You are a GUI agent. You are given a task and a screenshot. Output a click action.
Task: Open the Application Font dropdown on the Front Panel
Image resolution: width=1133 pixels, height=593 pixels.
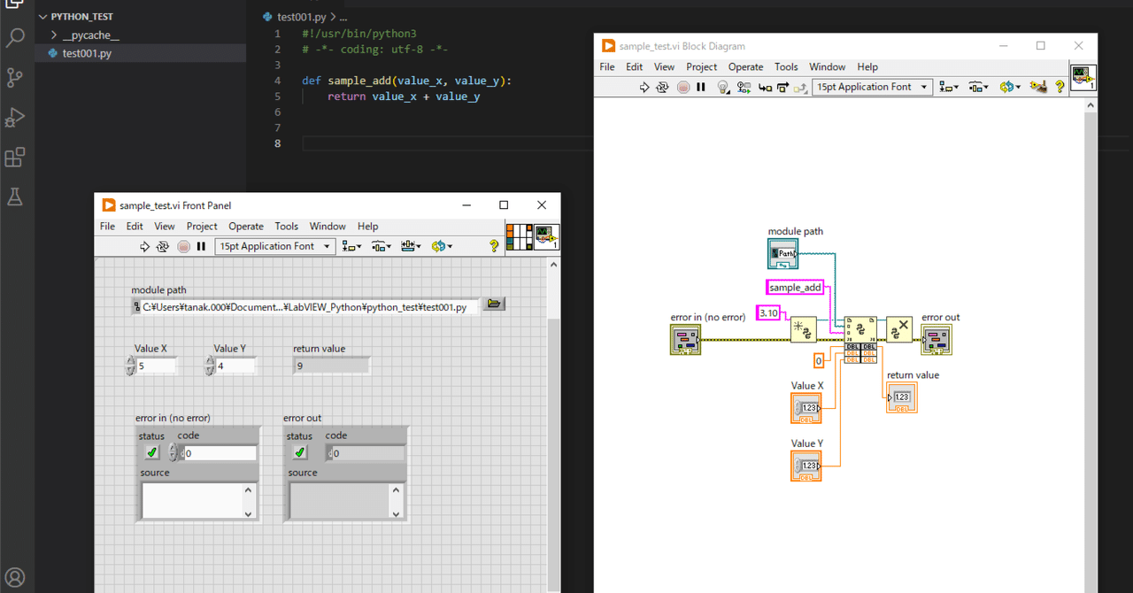click(x=274, y=245)
